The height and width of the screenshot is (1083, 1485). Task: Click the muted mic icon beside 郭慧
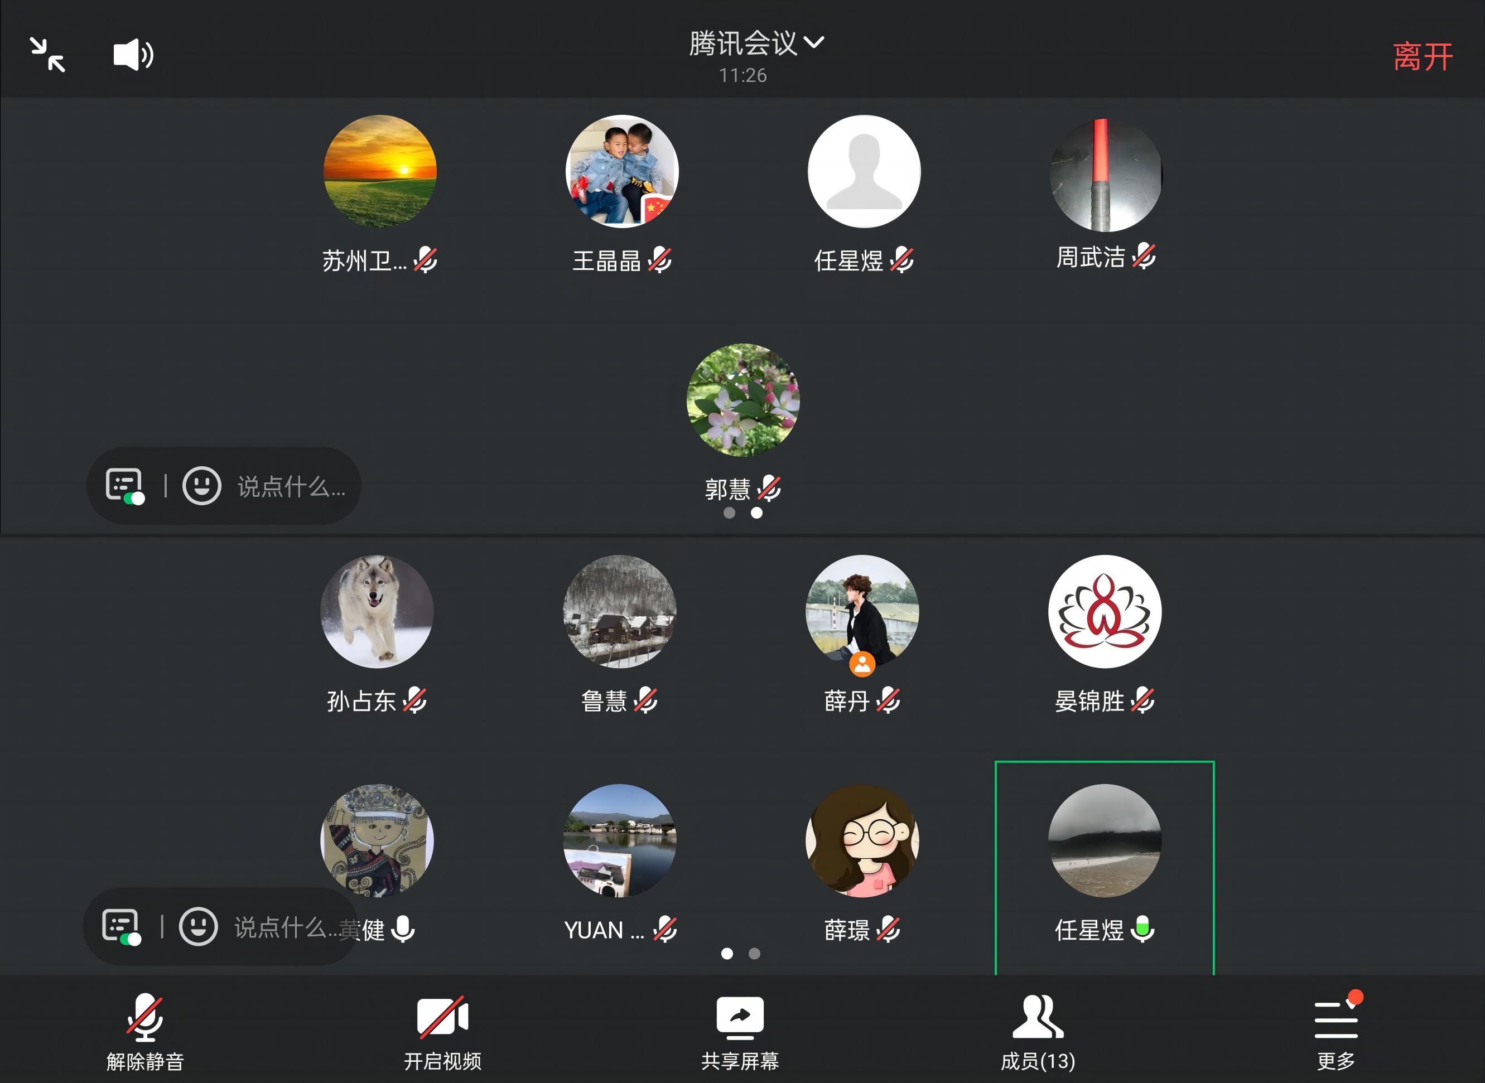(x=769, y=489)
